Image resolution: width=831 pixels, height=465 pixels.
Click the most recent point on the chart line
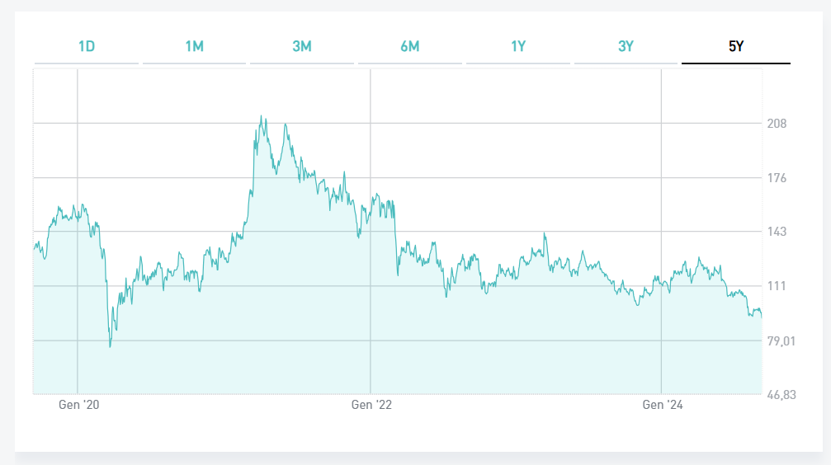762,316
